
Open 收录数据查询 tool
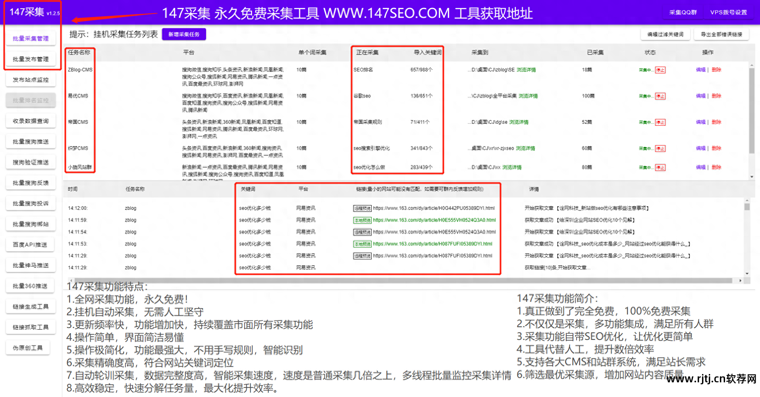(31, 121)
